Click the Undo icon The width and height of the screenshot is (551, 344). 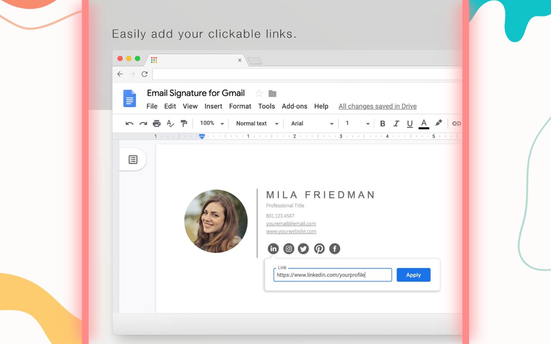point(129,123)
